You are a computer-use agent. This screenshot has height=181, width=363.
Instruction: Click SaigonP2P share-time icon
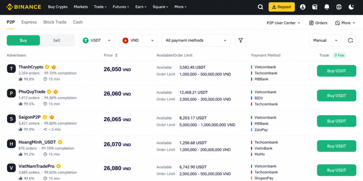[x=45, y=129]
